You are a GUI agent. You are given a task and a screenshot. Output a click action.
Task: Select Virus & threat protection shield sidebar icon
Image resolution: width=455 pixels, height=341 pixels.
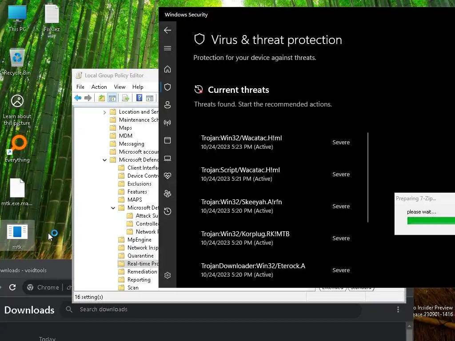[168, 87]
